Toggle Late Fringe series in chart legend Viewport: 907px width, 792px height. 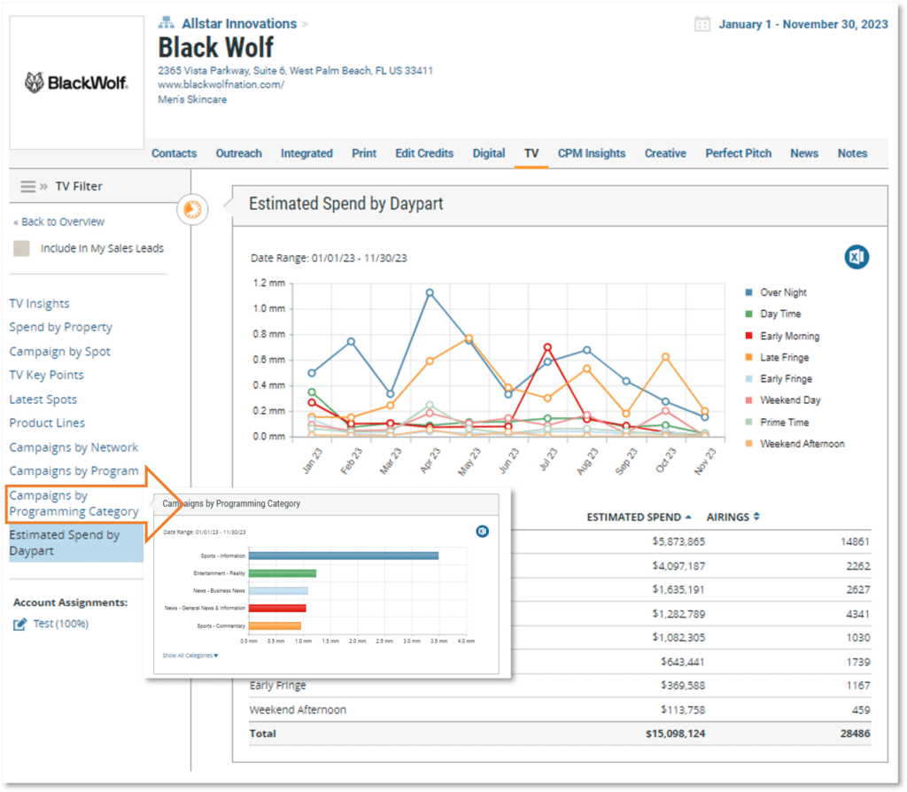pyautogui.click(x=784, y=357)
